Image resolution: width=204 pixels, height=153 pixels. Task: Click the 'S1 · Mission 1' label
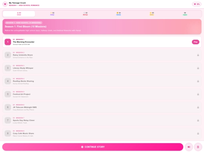pyautogui.click(x=19, y=39)
